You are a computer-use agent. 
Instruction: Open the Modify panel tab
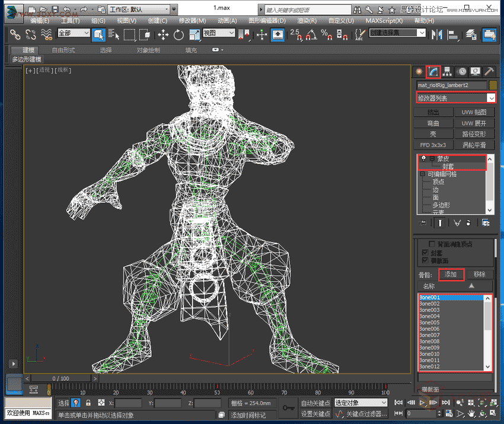(433, 71)
